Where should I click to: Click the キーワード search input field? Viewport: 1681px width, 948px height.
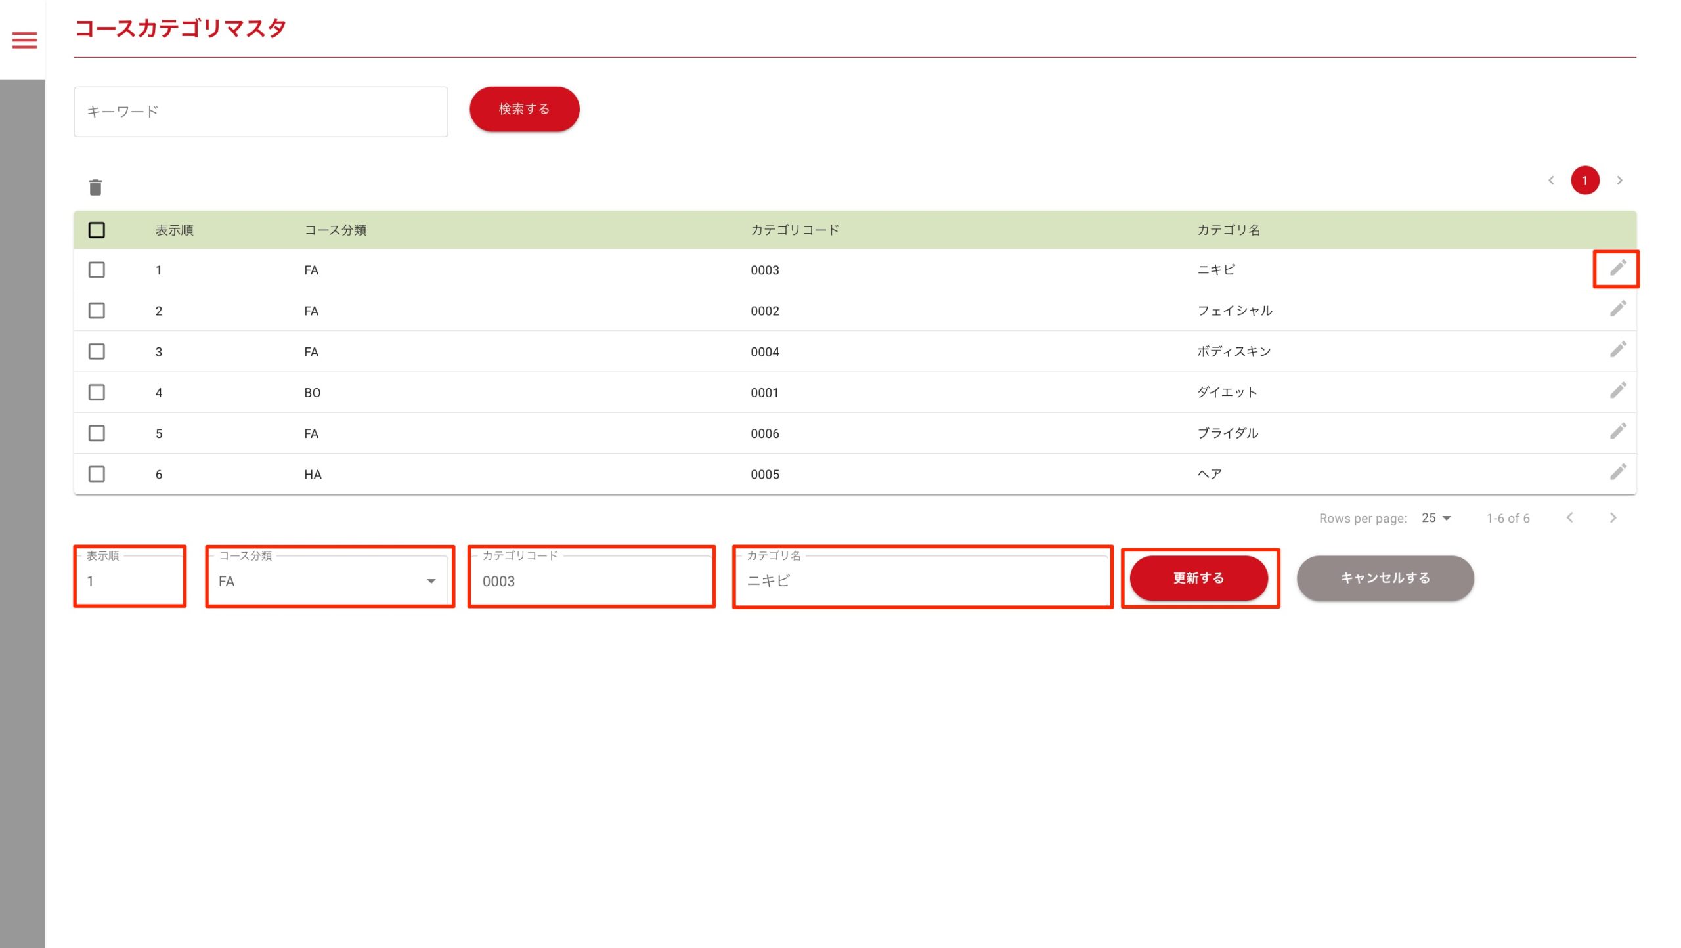coord(261,112)
